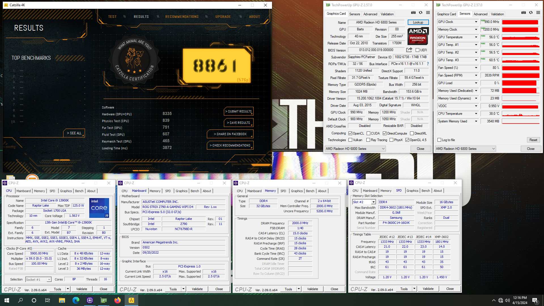Click the network globe icon in system tray

[501, 300]
